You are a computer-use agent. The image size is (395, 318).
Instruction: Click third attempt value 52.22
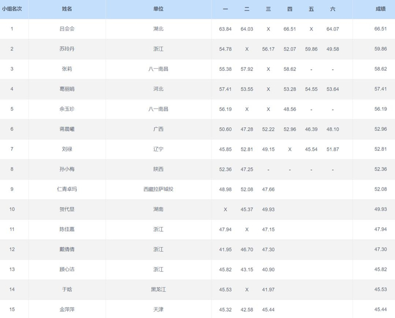tap(268, 129)
